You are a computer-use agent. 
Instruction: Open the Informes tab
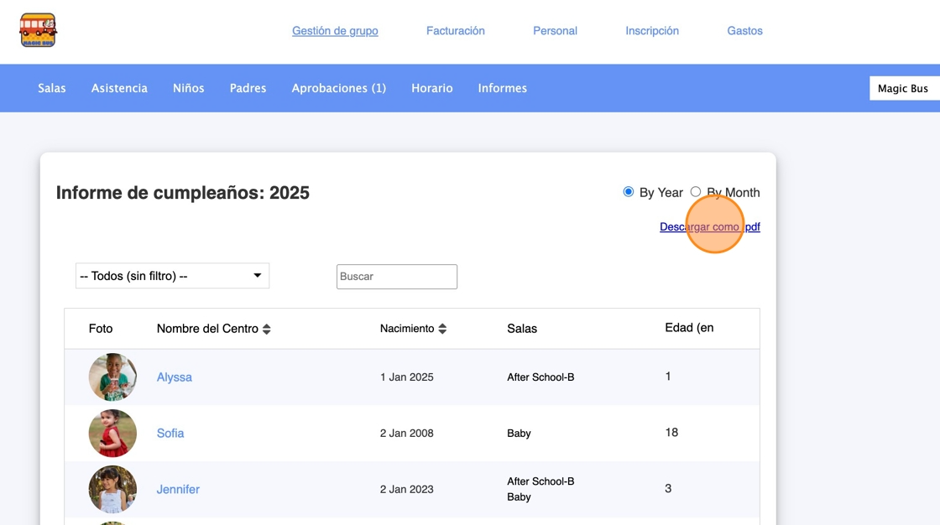tap(503, 88)
